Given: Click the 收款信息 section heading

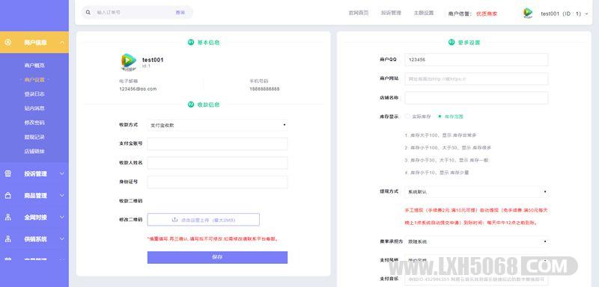Looking at the screenshot, I should 208,105.
